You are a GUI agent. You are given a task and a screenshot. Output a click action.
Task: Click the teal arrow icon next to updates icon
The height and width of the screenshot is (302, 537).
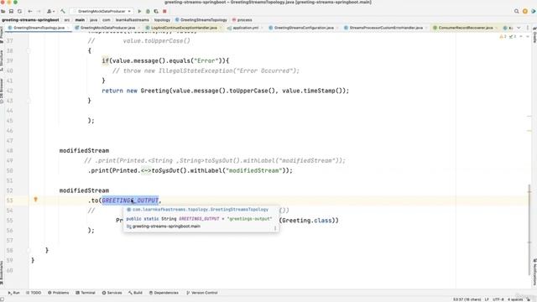pos(534,11)
